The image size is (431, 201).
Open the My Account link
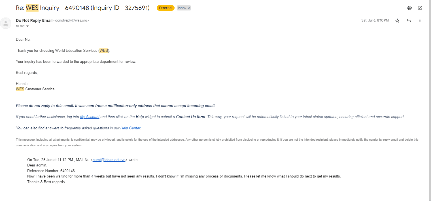90,117
